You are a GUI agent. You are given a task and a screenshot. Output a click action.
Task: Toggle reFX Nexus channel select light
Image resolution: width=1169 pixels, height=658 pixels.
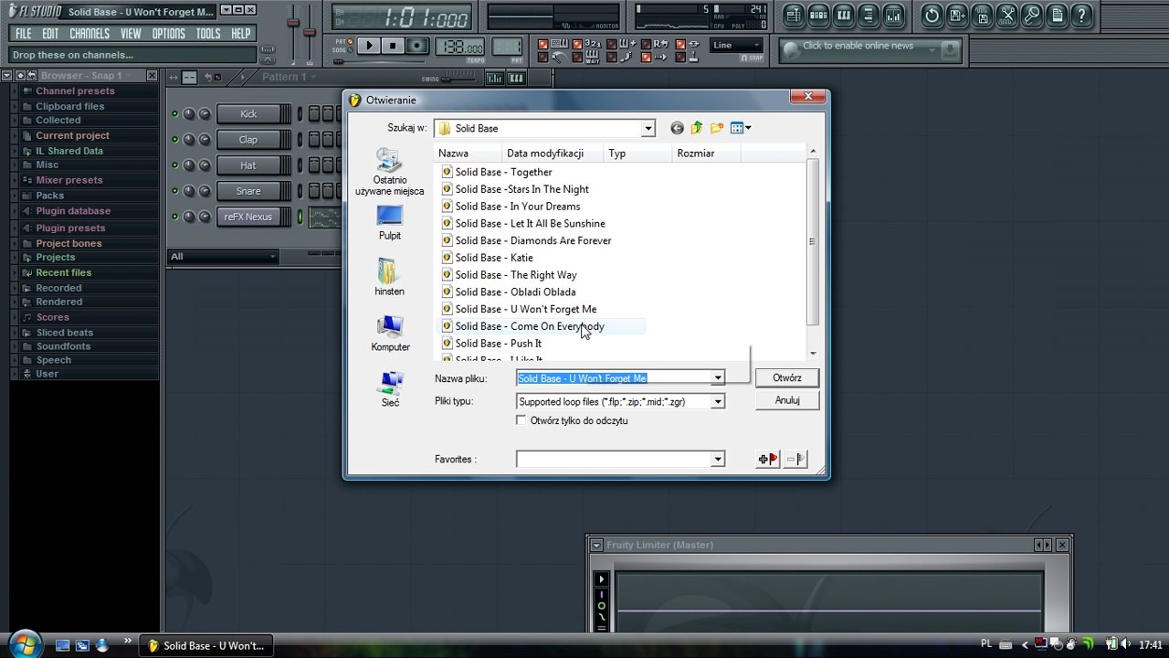coord(300,217)
